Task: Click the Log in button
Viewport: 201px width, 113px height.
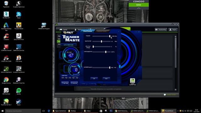Action: (173, 30)
